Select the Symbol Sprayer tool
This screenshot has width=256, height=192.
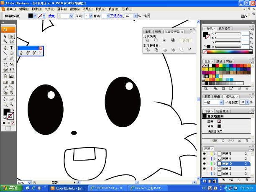[x=5, y=76]
